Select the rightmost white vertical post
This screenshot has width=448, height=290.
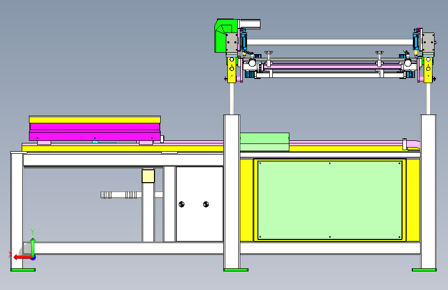pos(428,191)
